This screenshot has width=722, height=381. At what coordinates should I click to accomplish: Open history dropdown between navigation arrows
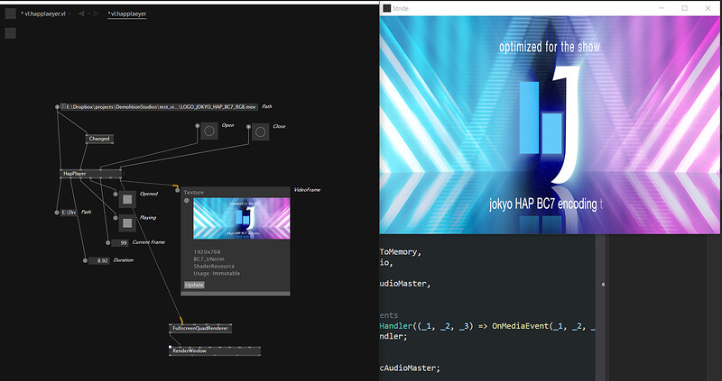[88, 14]
